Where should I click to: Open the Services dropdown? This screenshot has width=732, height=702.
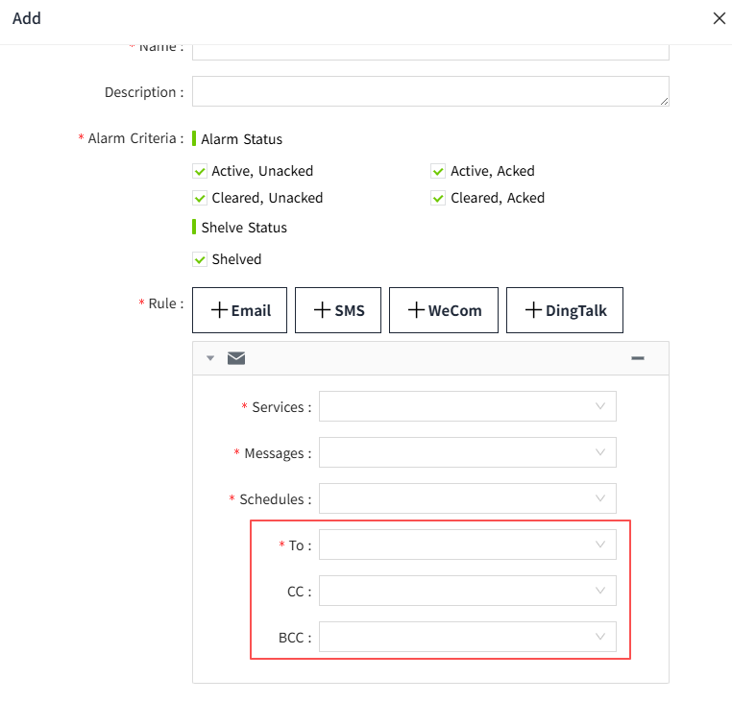[467, 406]
